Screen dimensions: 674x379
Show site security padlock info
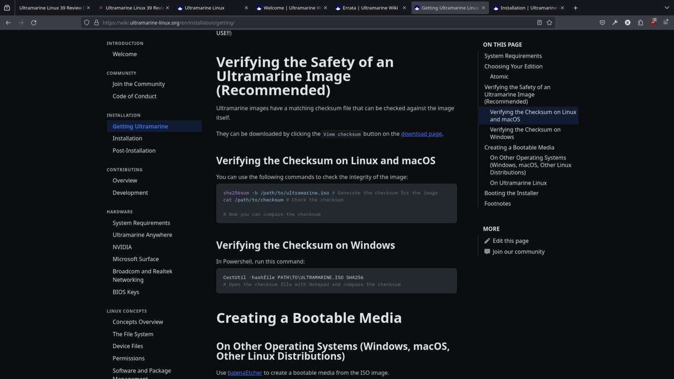point(96,22)
